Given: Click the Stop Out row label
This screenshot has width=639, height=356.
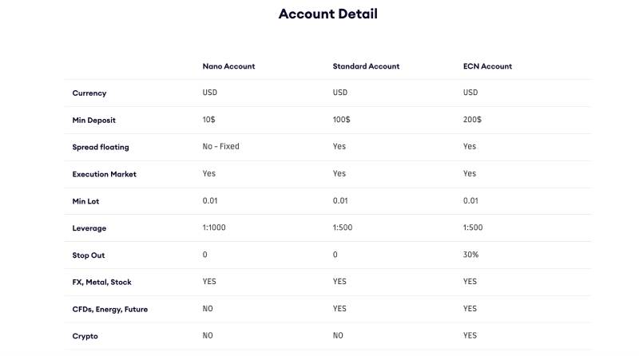Looking at the screenshot, I should click(88, 255).
